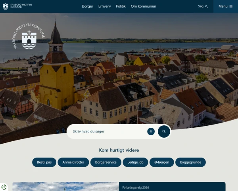Viewport: 238px width, 191px height.
Task: Open the hamburger Menu button
Action: (225, 6)
